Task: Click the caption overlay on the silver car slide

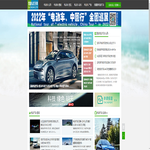Action: [55, 86]
